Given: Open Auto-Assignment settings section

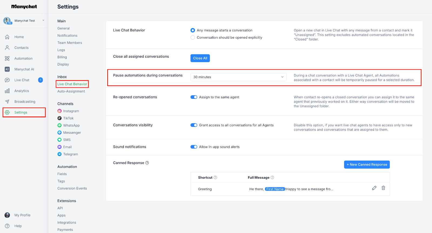Looking at the screenshot, I should (x=71, y=91).
